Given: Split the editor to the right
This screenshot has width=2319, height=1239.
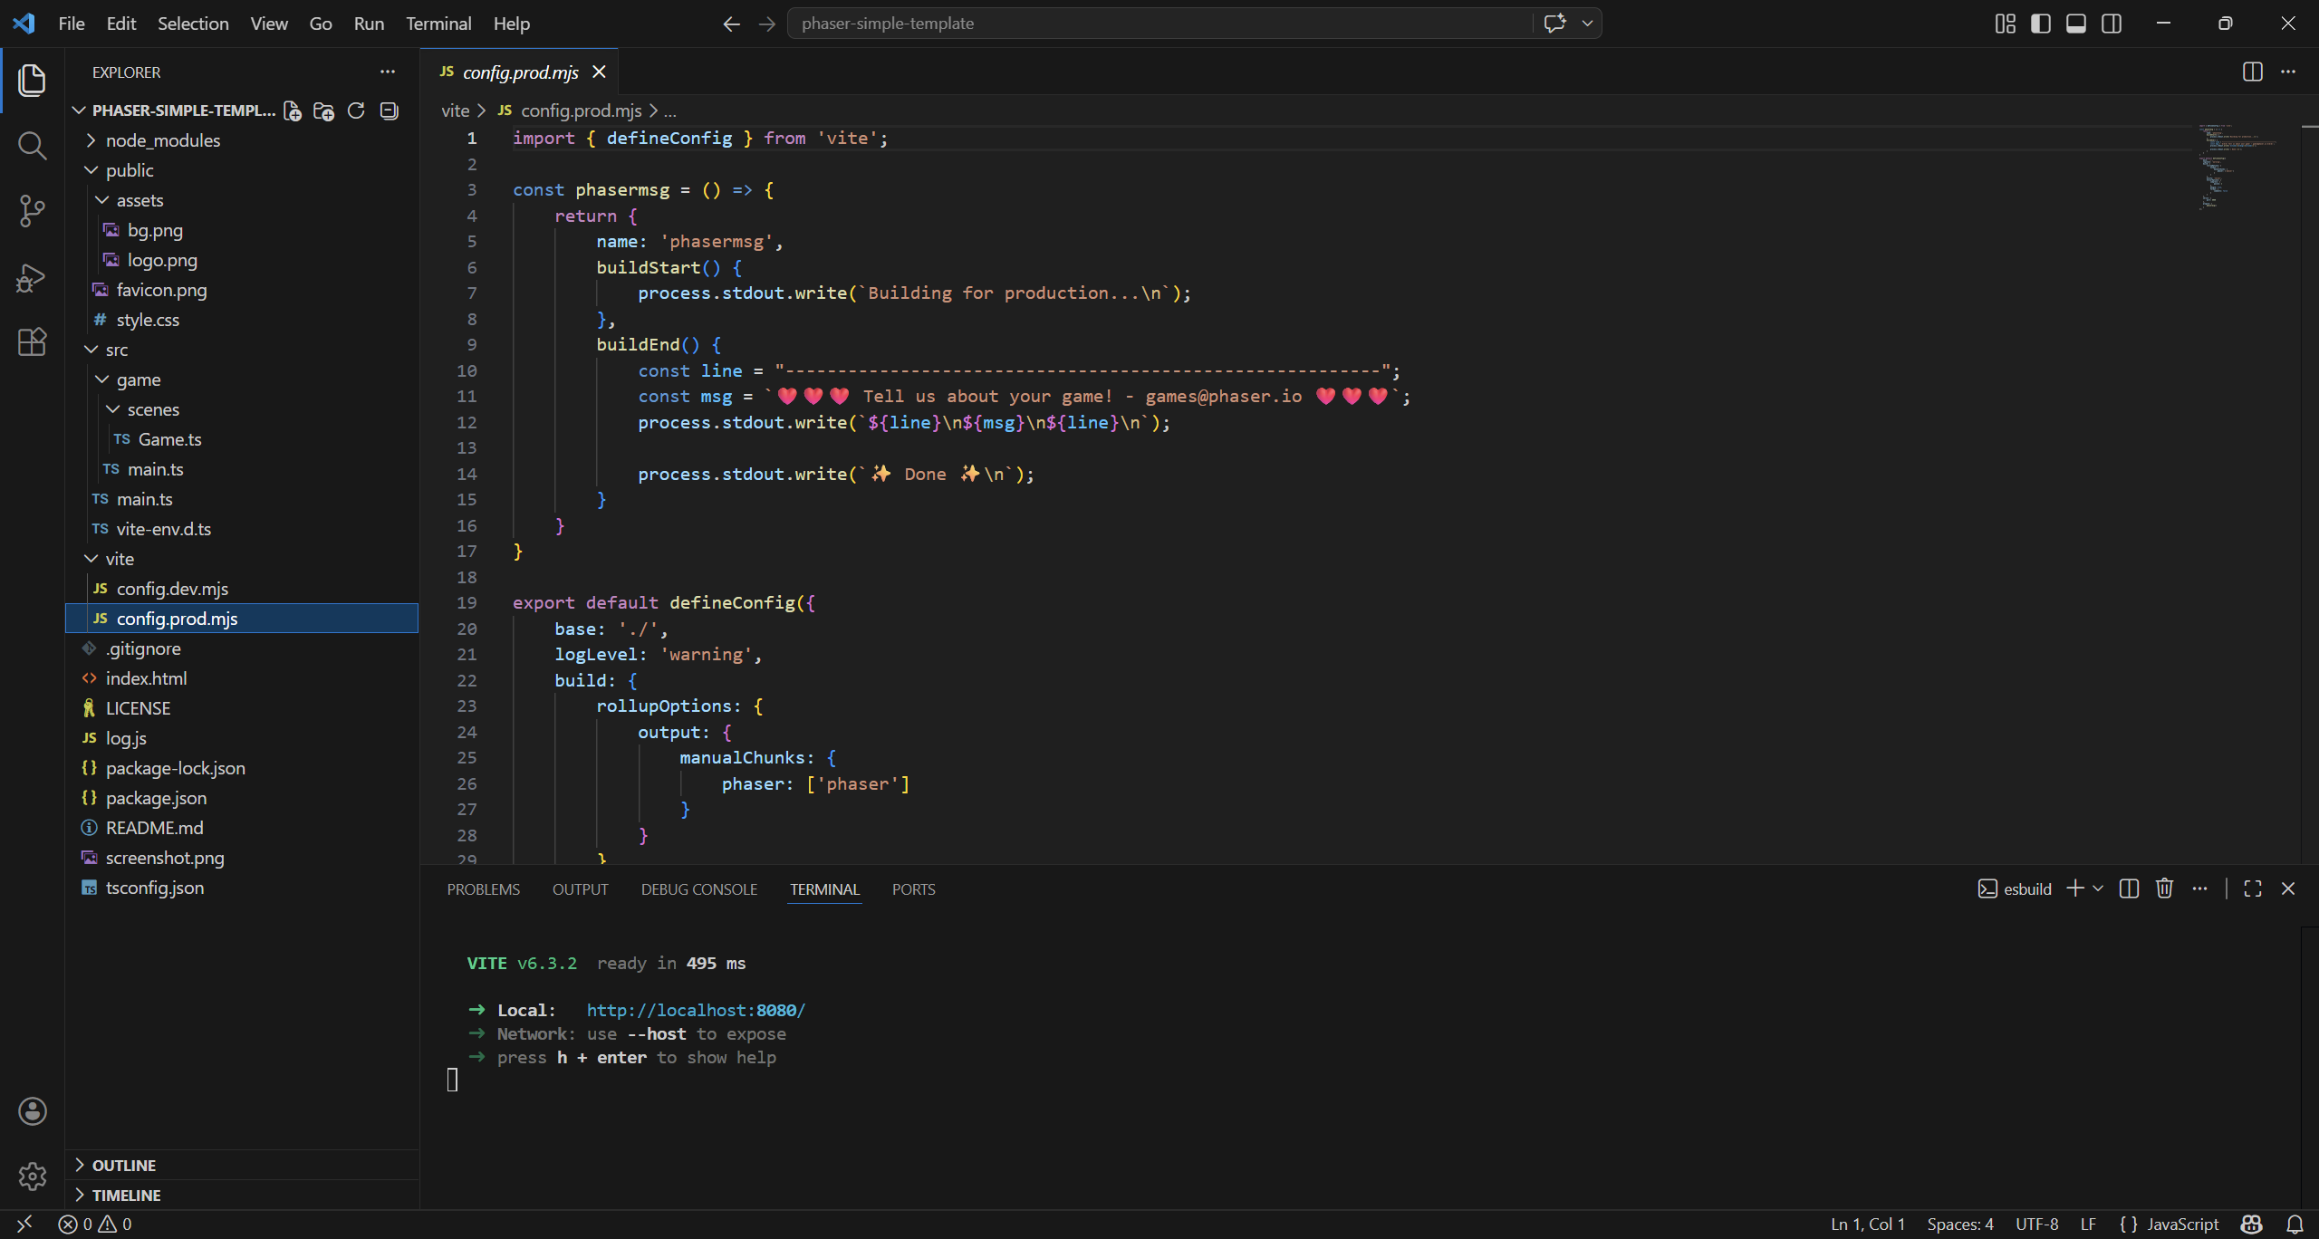Looking at the screenshot, I should tap(2252, 72).
